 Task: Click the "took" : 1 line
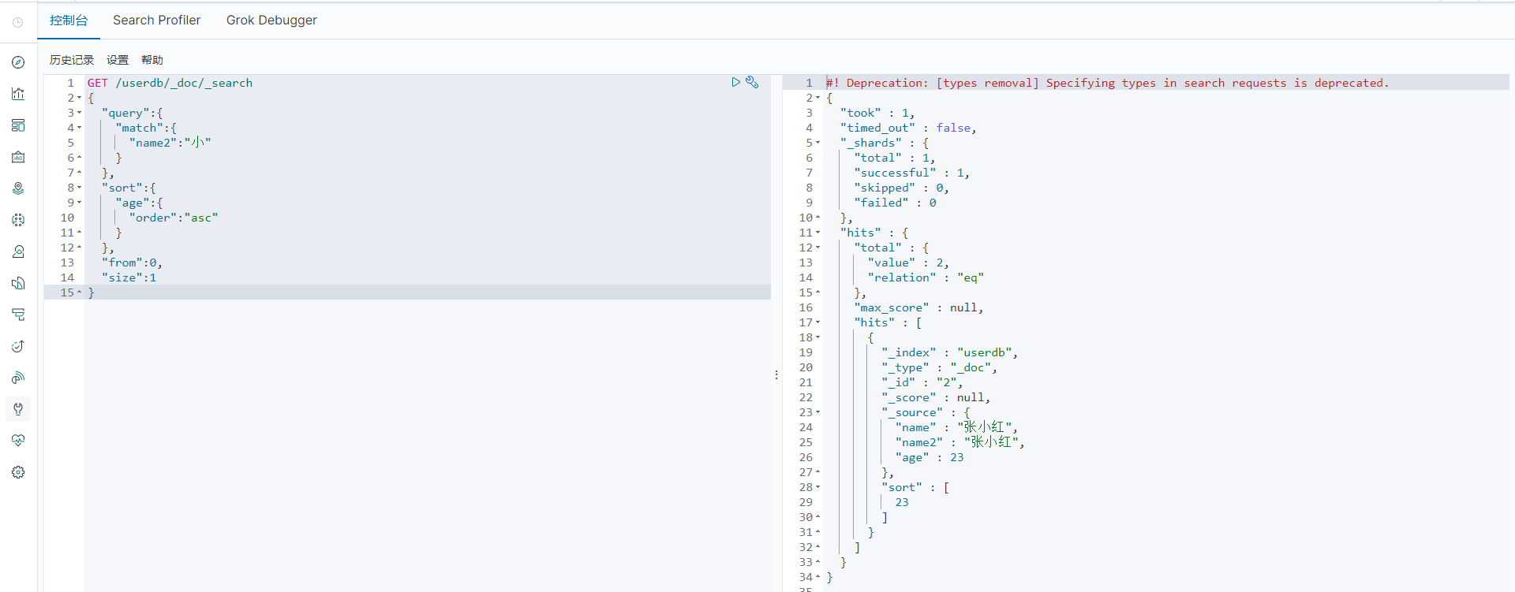click(x=877, y=113)
